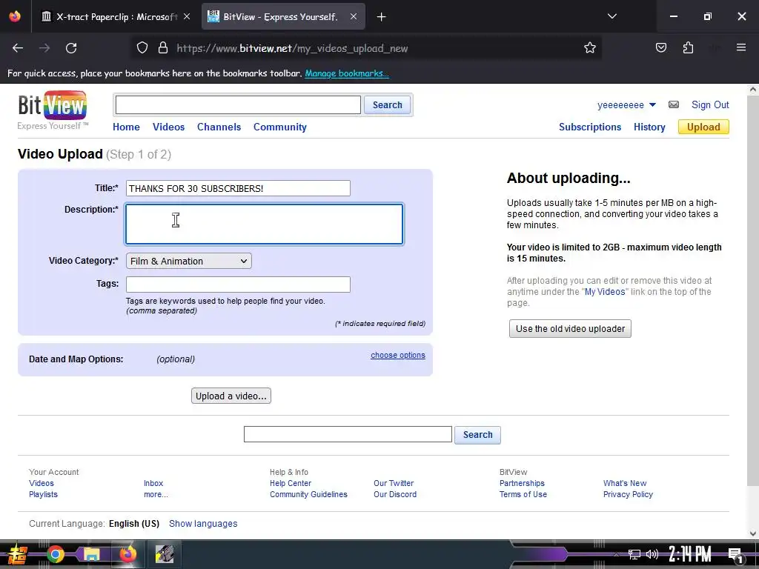Click the yellow Upload button
759x569 pixels.
tap(703, 127)
